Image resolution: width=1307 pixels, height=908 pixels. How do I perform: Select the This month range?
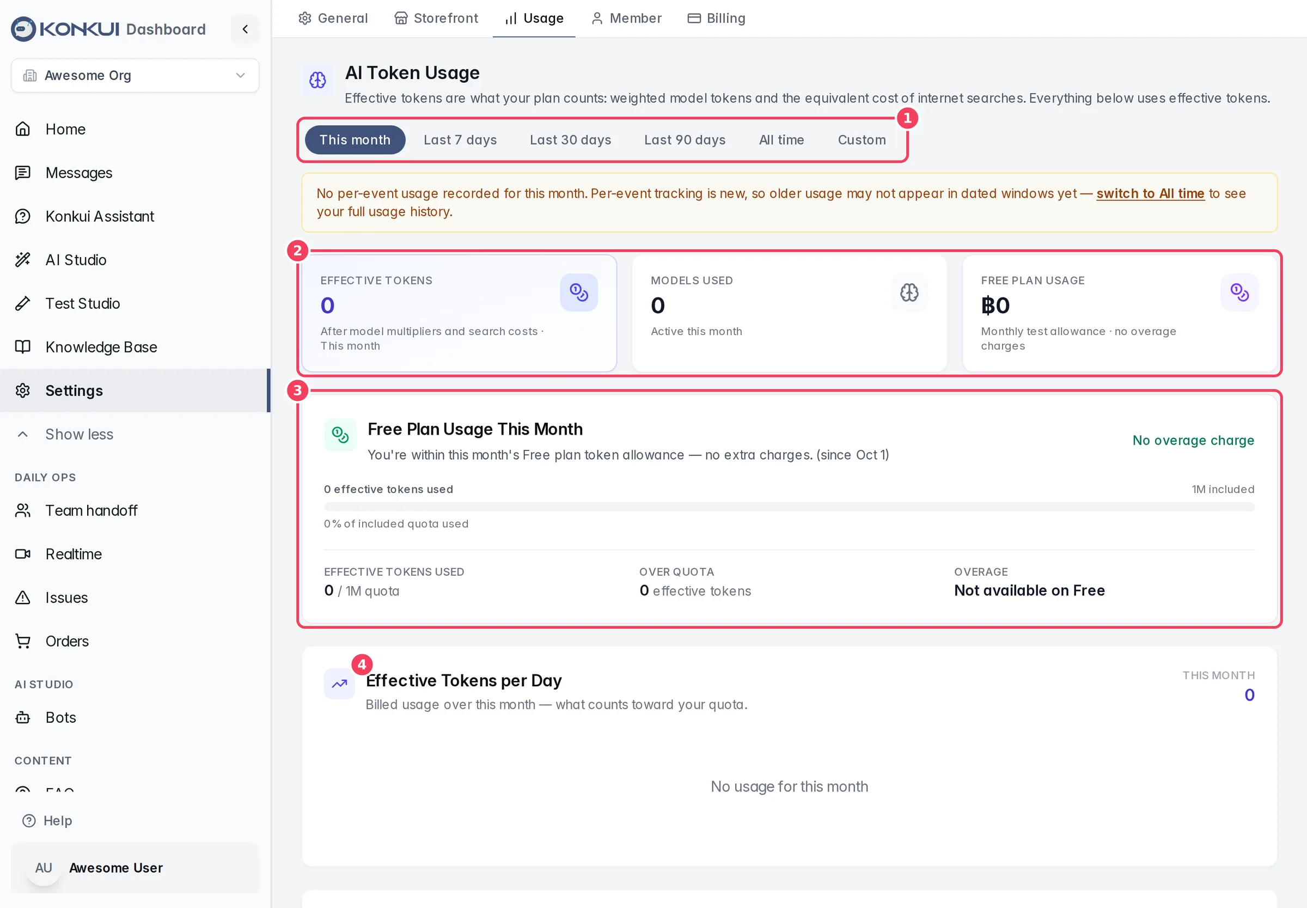(355, 140)
